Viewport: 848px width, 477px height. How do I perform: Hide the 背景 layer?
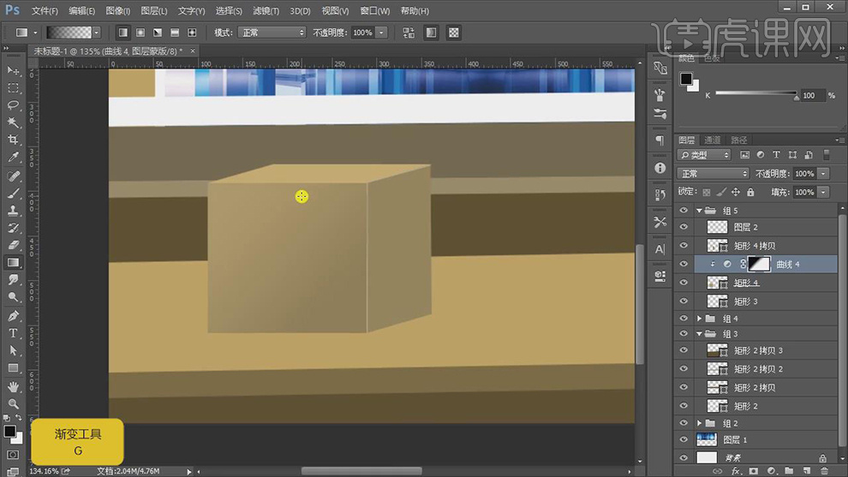pos(684,458)
